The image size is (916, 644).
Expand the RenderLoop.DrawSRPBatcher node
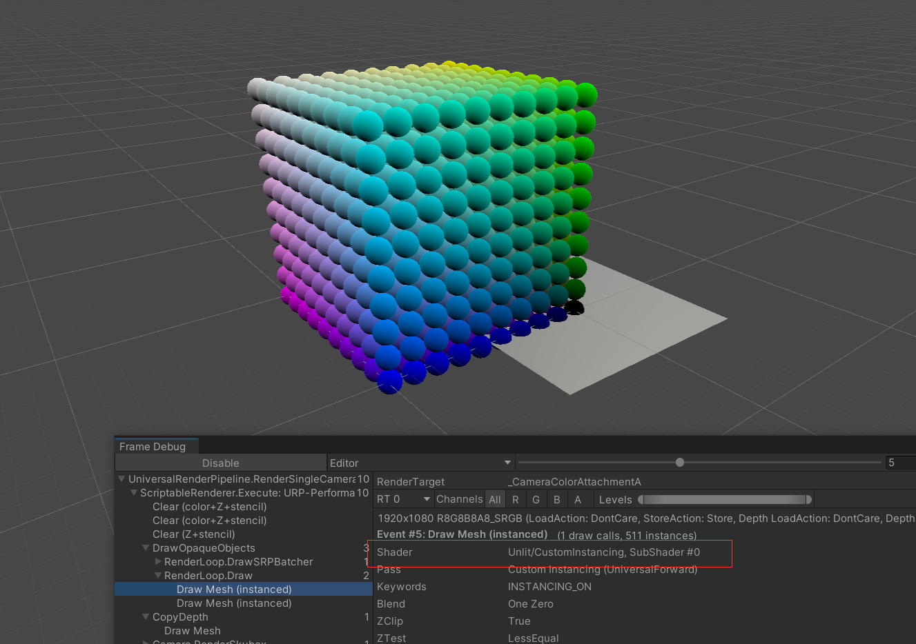coord(158,561)
